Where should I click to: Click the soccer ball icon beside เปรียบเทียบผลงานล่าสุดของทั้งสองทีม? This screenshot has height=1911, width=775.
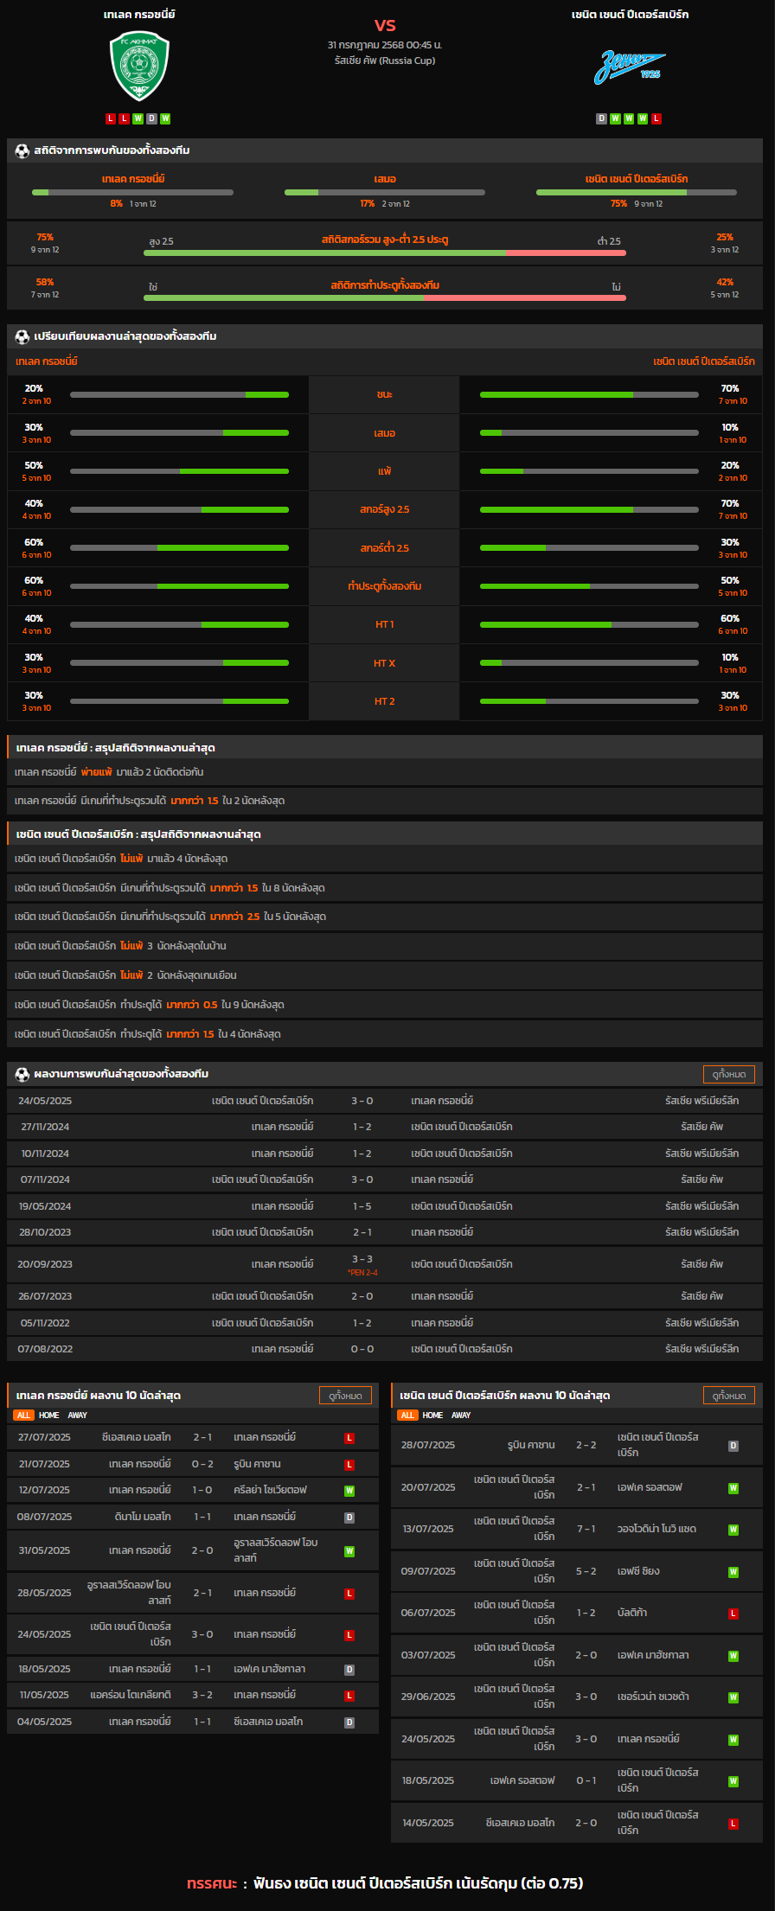coord(22,336)
